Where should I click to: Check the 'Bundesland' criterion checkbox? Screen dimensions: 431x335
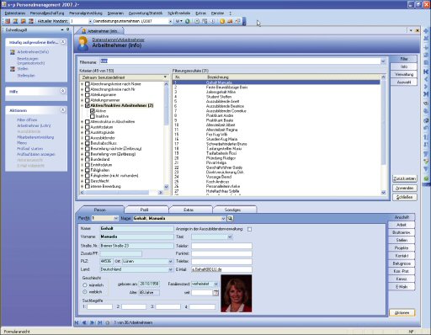click(x=88, y=159)
